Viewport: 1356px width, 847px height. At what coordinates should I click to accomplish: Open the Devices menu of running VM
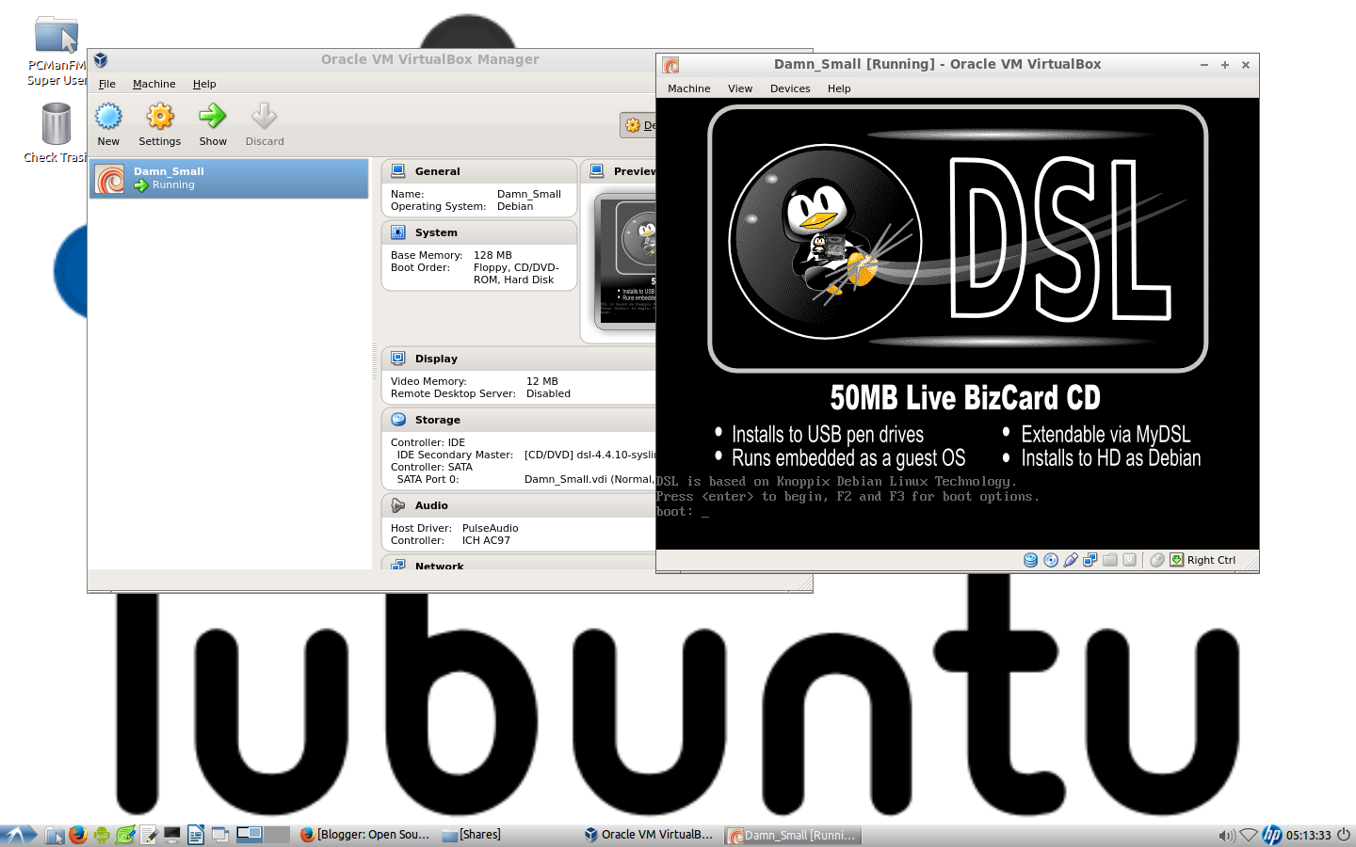[790, 88]
